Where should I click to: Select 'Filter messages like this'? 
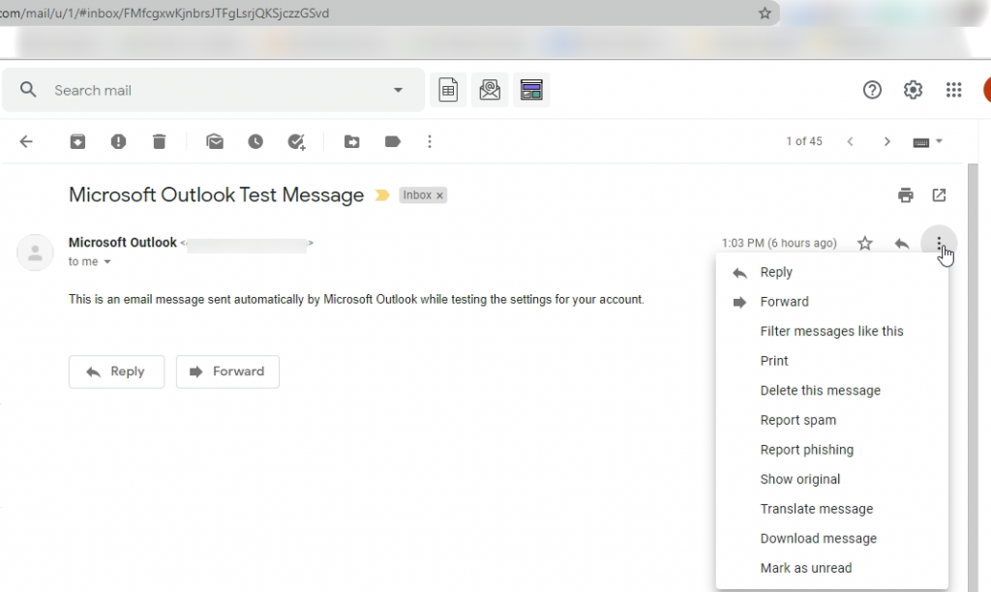pos(831,332)
